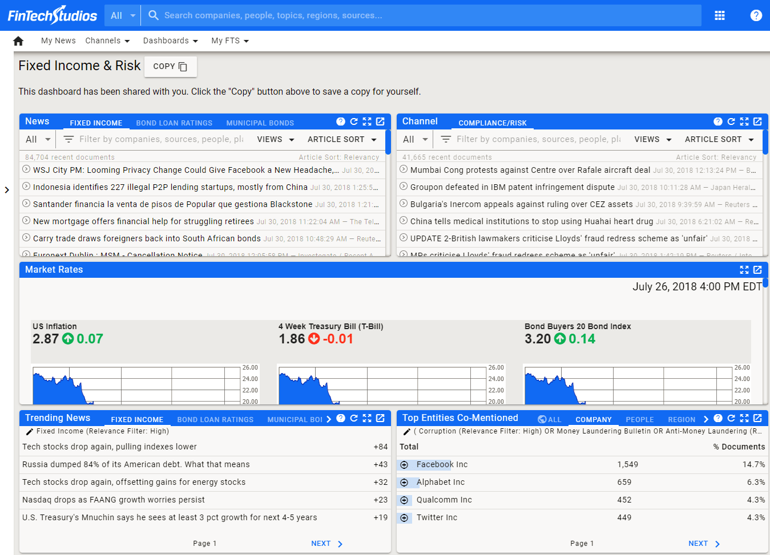Open help for Top Entities panel

(718, 418)
